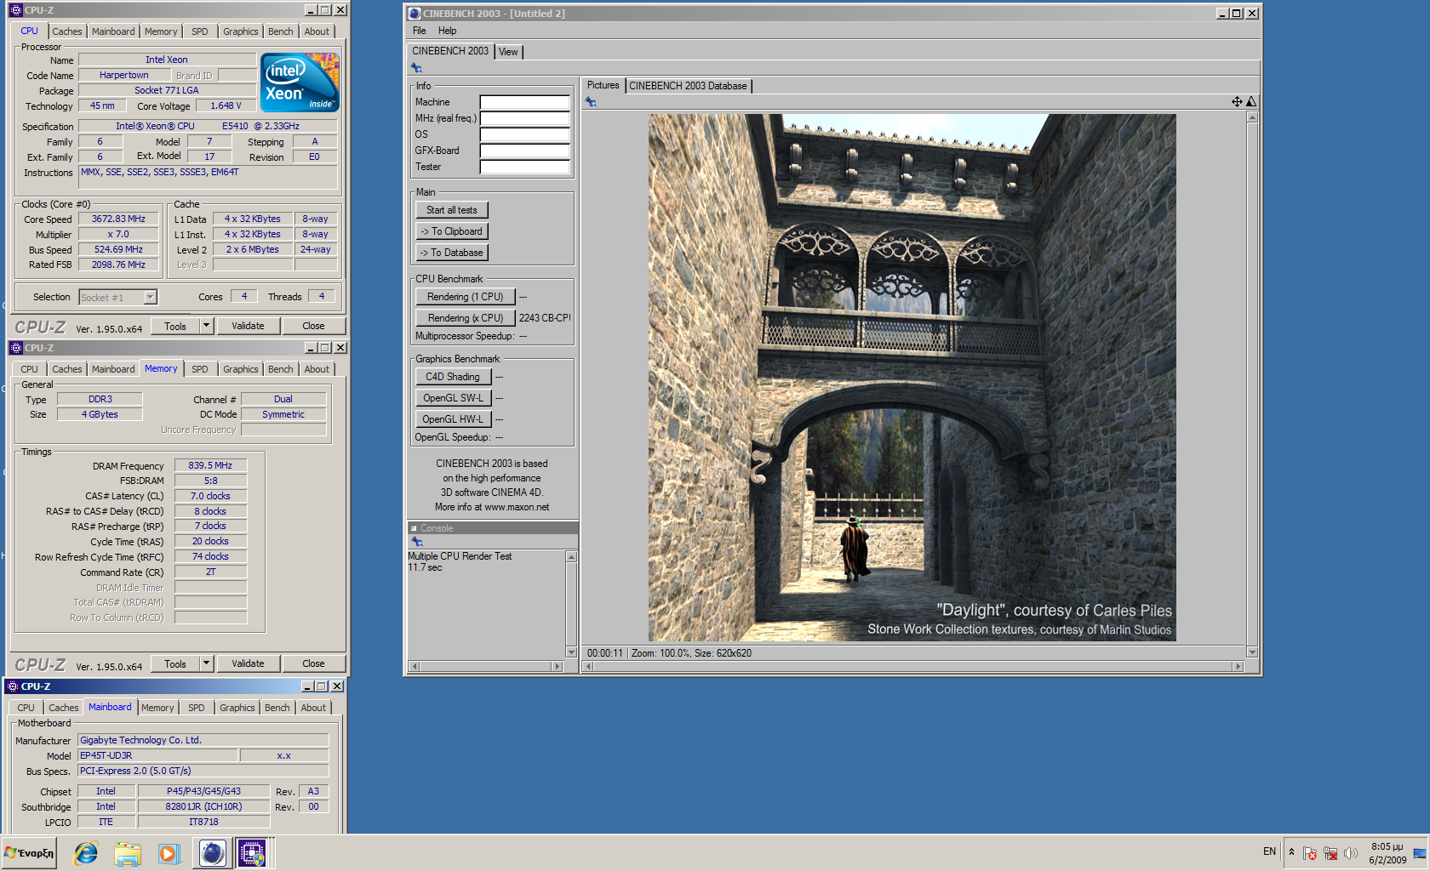Click the EN language indicator in the taskbar
The width and height of the screenshot is (1430, 871).
pos(1269,851)
